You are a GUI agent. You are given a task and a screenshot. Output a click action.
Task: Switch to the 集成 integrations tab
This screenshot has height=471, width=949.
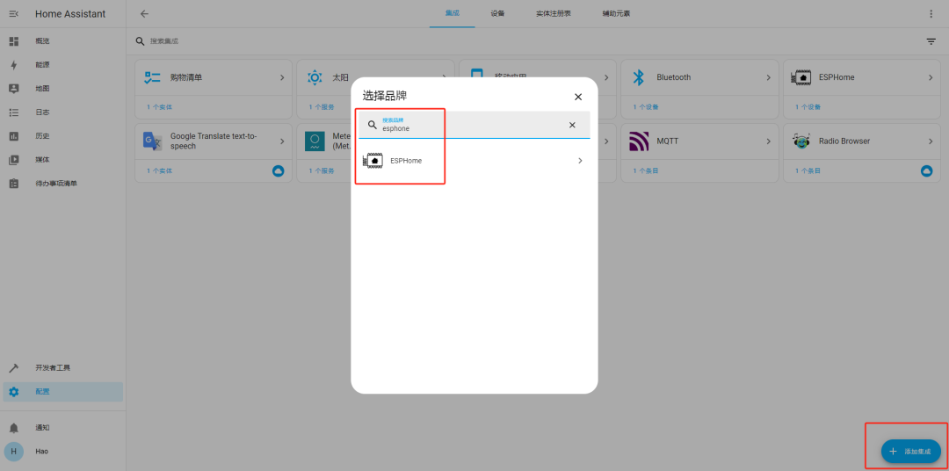453,14
